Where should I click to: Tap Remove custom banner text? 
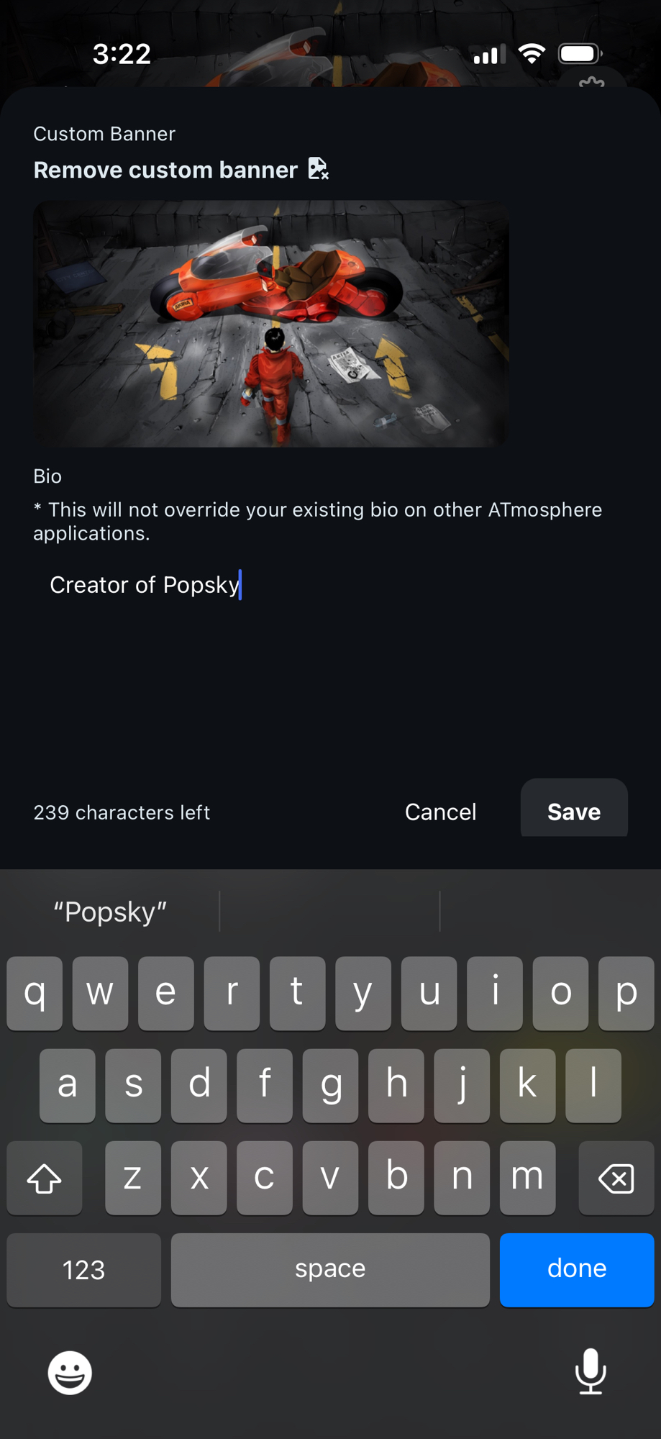(x=165, y=170)
